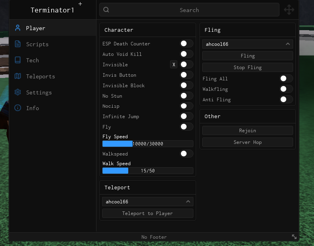The width and height of the screenshot is (314, 246).
Task: Enable the Walkspeed toggle
Action: click(x=187, y=154)
